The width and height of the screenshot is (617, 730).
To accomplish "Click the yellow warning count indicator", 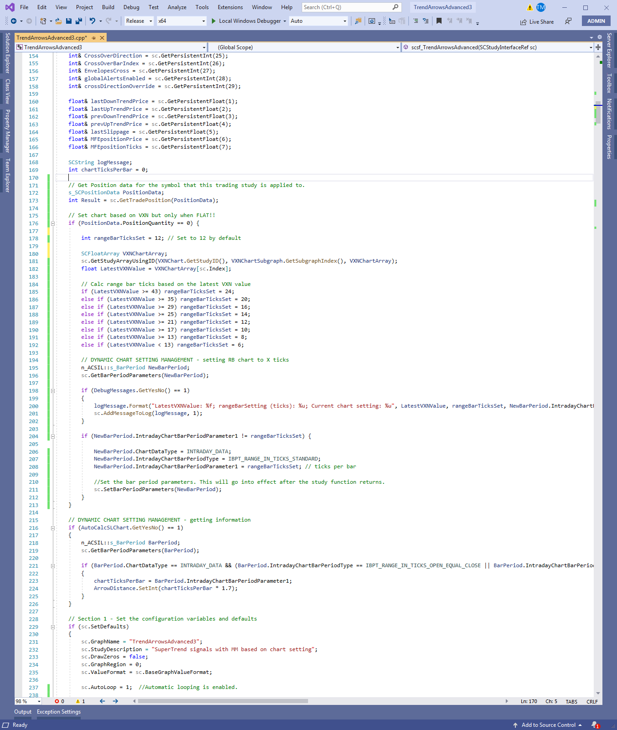I will coord(81,701).
